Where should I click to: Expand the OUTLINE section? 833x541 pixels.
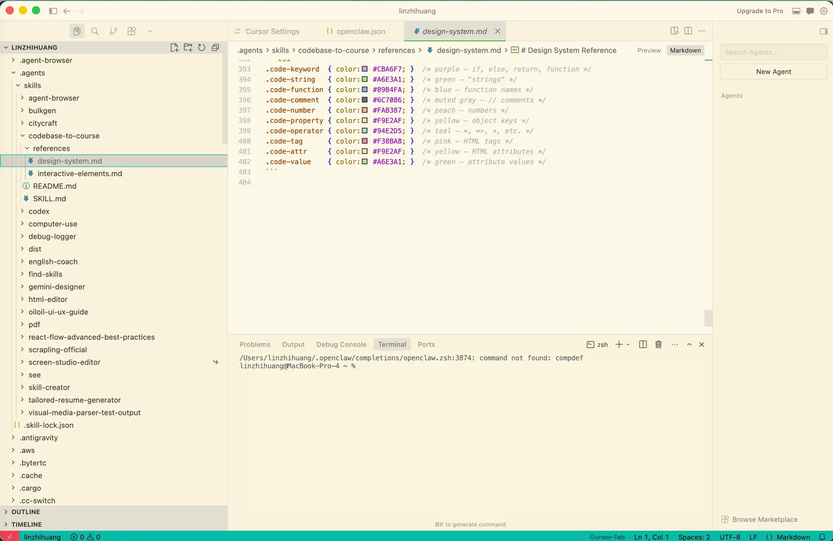click(113, 512)
